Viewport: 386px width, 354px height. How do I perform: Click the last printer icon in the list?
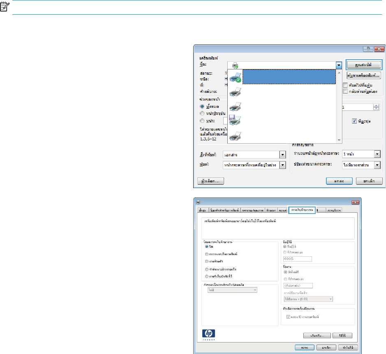pos(236,135)
